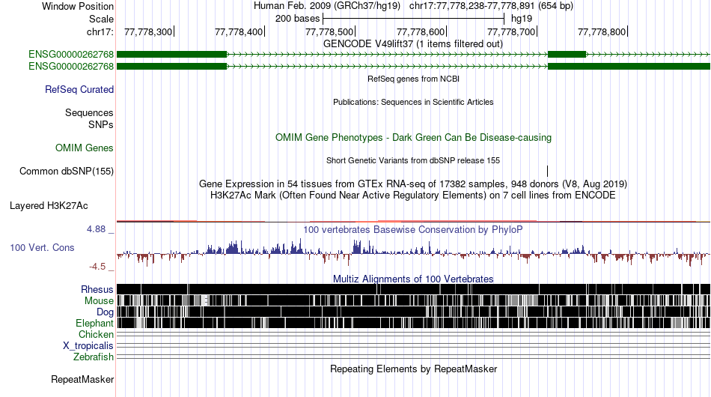Click the Scale track label
The height and width of the screenshot is (397, 711).
tap(101, 19)
